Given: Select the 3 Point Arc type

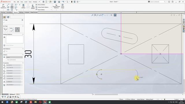Looking at the screenshot, I should tap(17, 29).
